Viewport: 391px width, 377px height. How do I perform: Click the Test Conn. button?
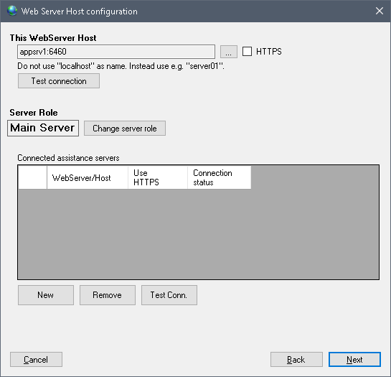(x=169, y=295)
